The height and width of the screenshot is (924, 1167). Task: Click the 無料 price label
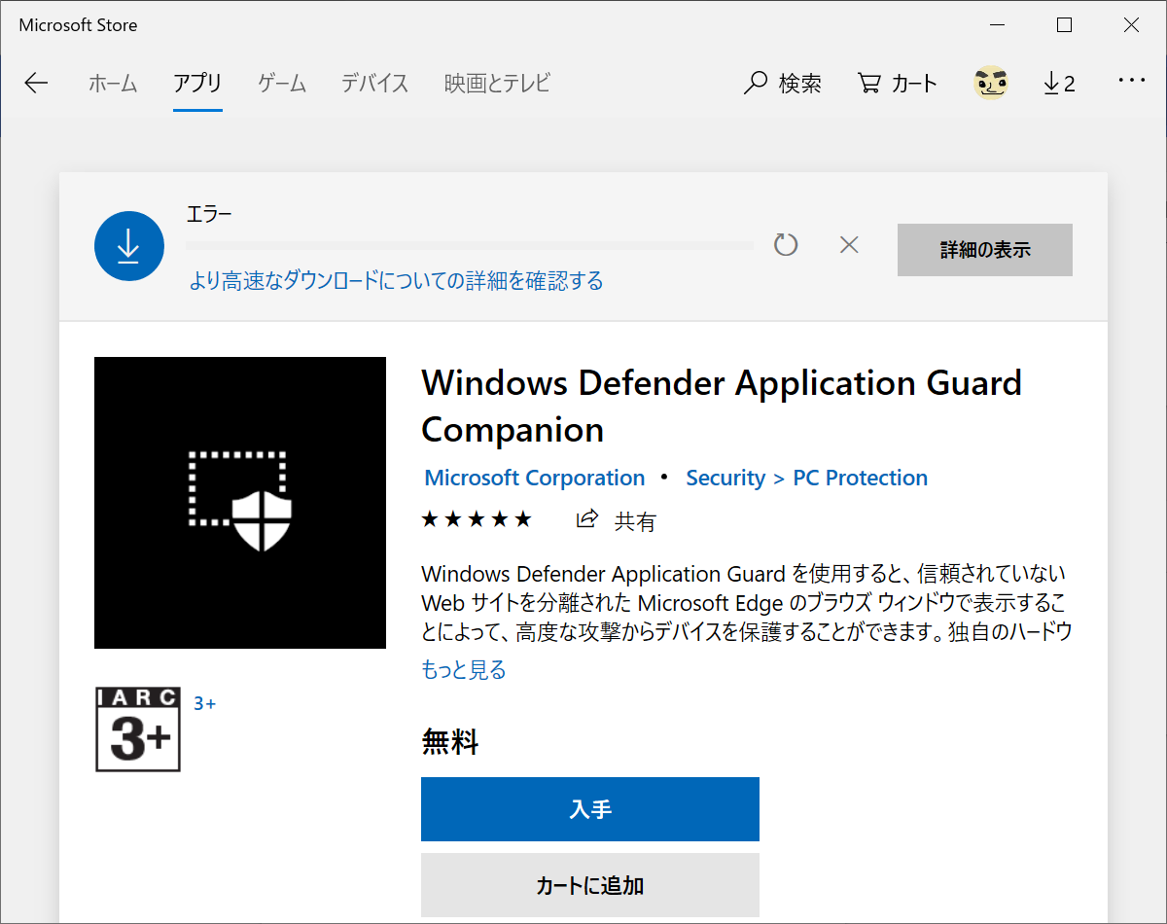point(450,743)
